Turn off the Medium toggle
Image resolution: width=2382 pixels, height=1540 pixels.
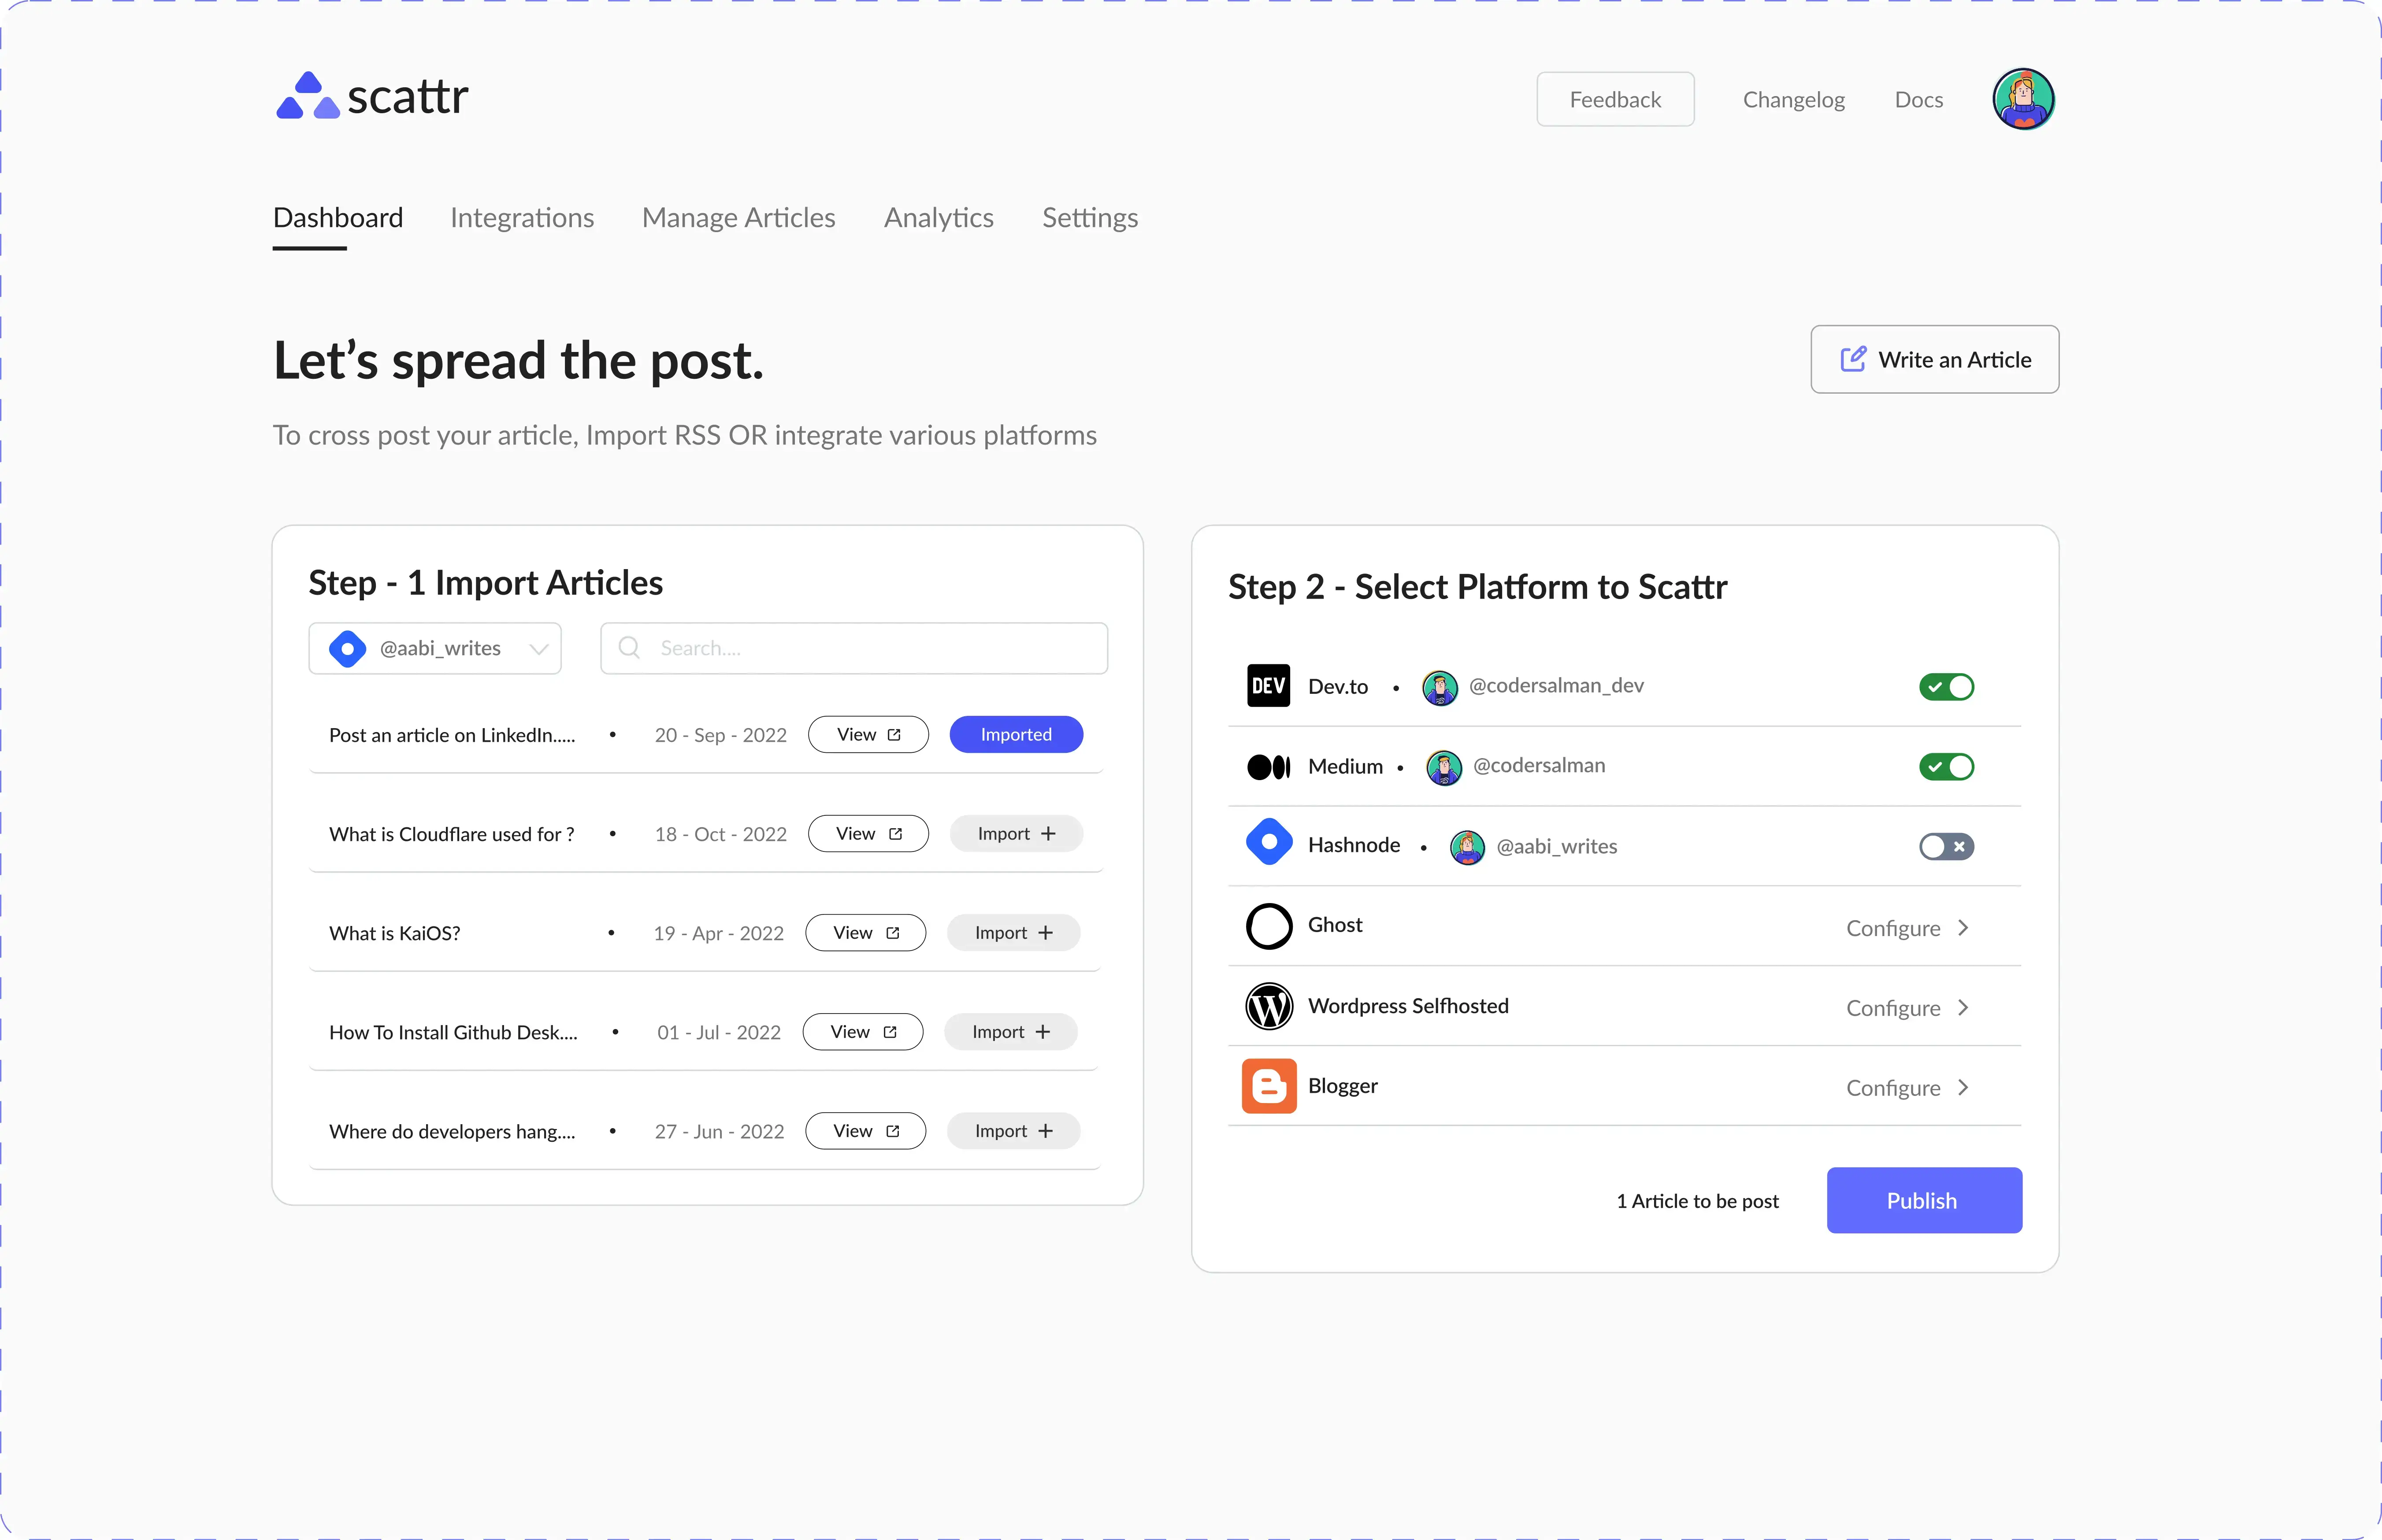(1946, 766)
